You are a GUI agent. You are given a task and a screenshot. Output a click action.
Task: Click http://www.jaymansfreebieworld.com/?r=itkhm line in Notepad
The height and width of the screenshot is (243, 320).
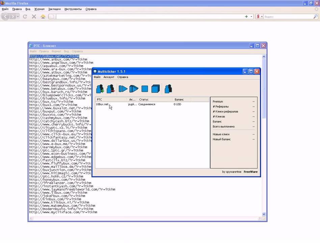pyautogui.click(x=72, y=189)
